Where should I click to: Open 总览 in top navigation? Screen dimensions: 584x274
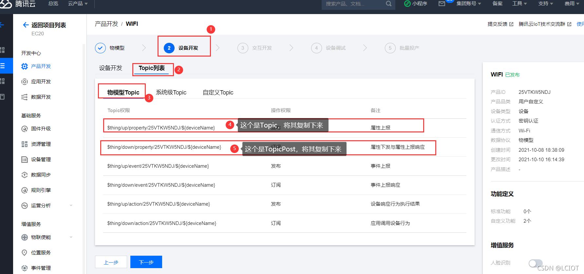tap(53, 4)
